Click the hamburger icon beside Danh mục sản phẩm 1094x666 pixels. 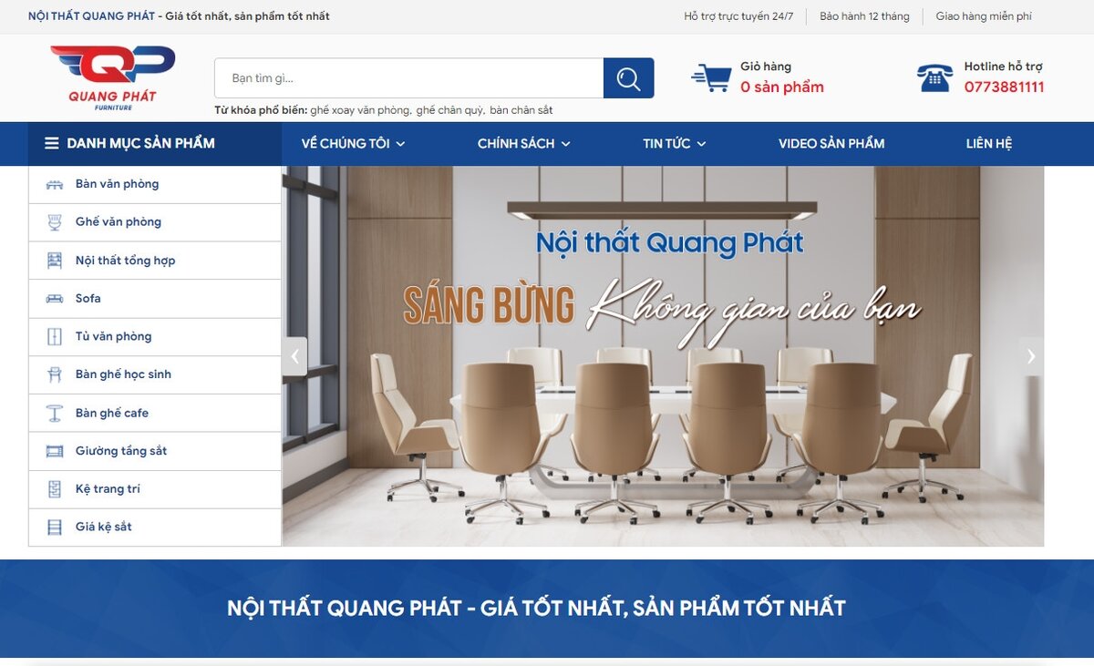(52, 143)
